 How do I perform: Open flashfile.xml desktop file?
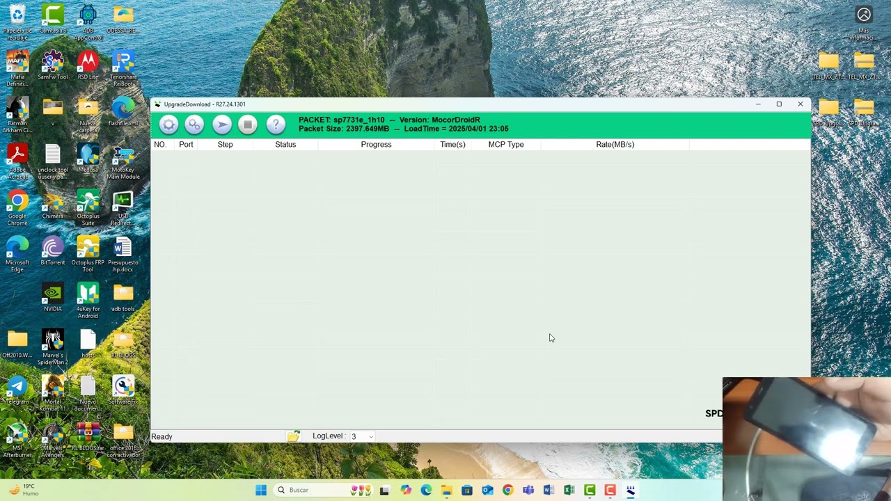[123, 113]
